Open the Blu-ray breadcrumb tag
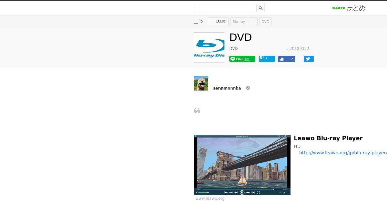Screen dimensions: 387x203 click(239, 22)
